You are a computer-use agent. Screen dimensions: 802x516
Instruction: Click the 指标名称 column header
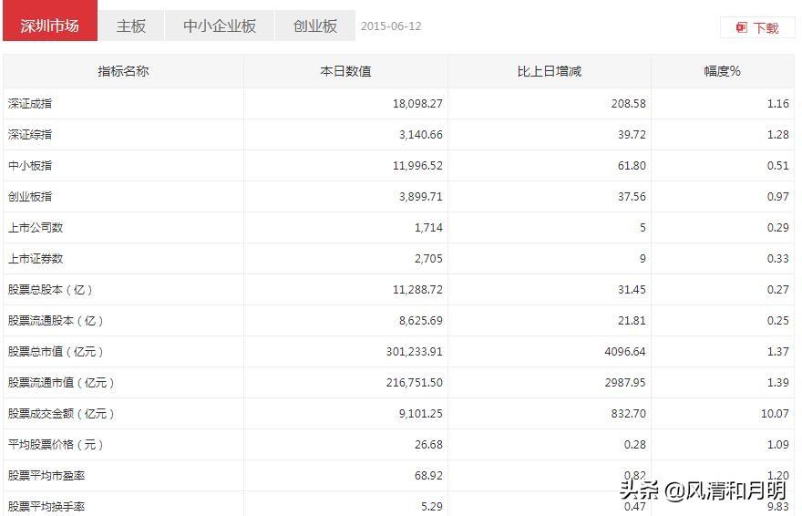(x=123, y=71)
